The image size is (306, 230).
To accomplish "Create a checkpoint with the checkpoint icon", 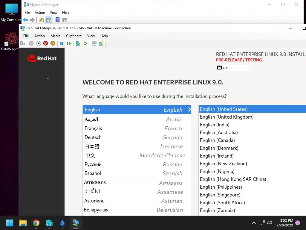I will pos(78,43).
